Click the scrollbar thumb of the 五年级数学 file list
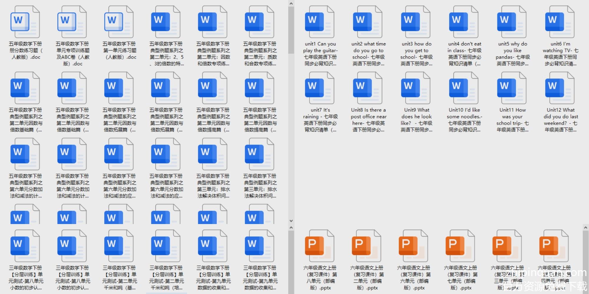This screenshot has width=589, height=294. 291,30
